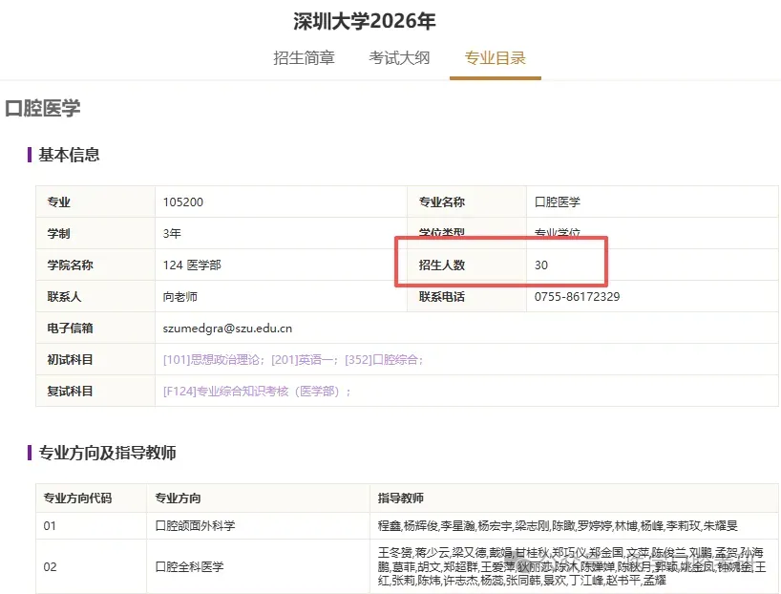
Task: Click the 专业 label cell
Action: coord(95,202)
